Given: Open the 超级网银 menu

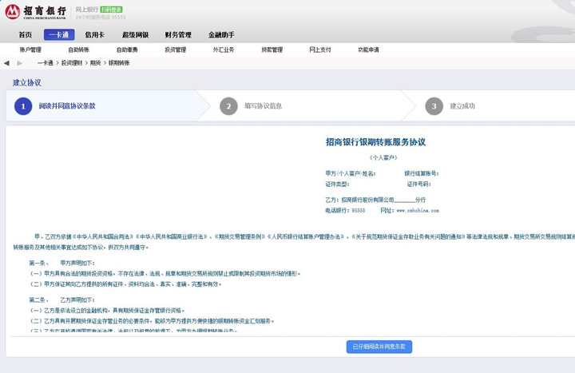Looking at the screenshot, I should pyautogui.click(x=135, y=35).
